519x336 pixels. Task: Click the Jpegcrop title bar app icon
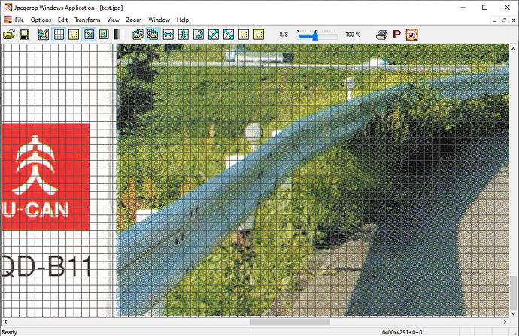(x=8, y=8)
